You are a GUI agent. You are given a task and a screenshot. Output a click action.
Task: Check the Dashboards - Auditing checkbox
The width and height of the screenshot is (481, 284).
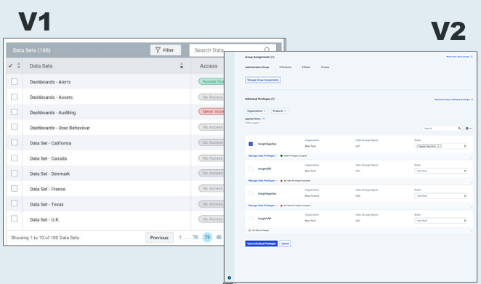pyautogui.click(x=14, y=112)
